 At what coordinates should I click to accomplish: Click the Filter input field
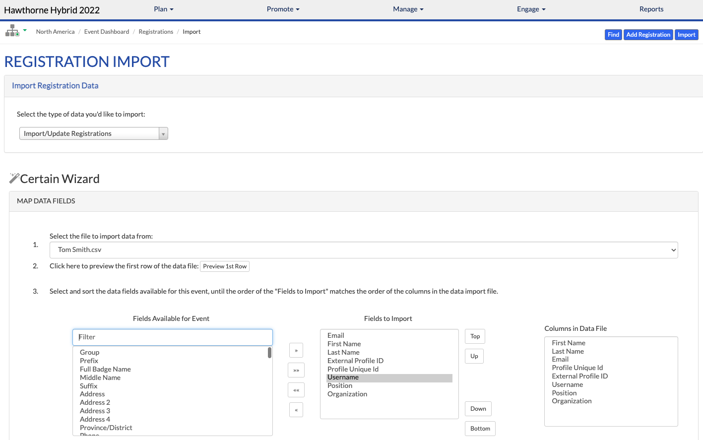tap(173, 337)
